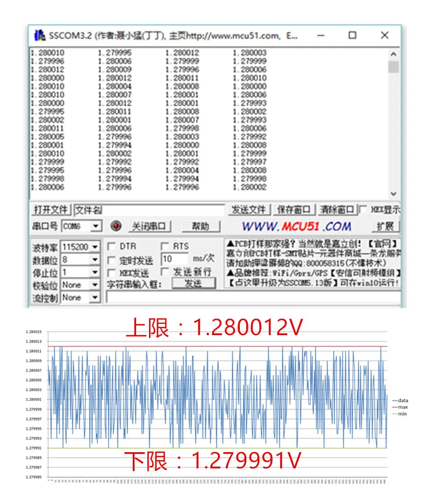Viewport: 432px width, 504px height.
Task: Click the 'max' legend entry in chart
Action: (x=400, y=407)
